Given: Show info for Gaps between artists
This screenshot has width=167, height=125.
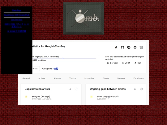Looking at the screenshot, I should pos(76,89).
